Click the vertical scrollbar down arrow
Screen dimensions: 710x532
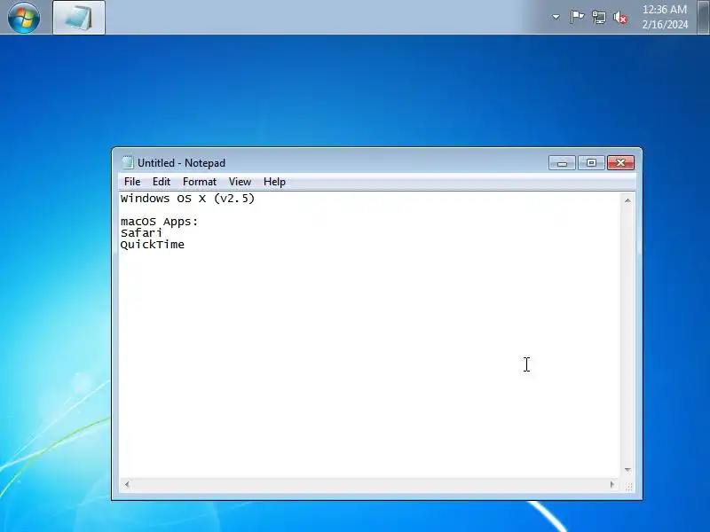tap(627, 470)
